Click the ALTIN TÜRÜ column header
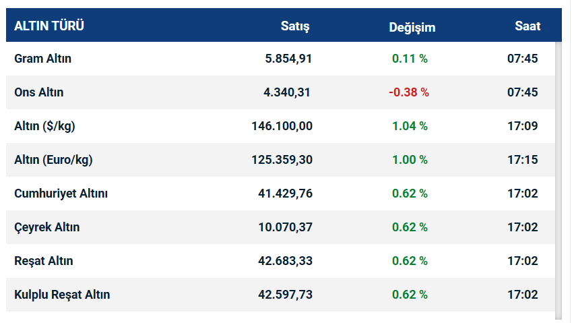 coord(49,26)
